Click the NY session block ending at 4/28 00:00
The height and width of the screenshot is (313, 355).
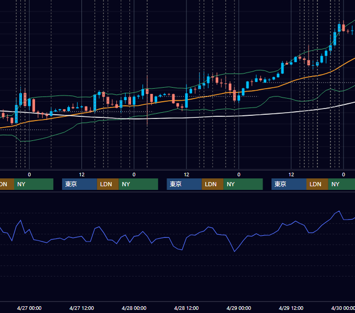click(x=138, y=184)
